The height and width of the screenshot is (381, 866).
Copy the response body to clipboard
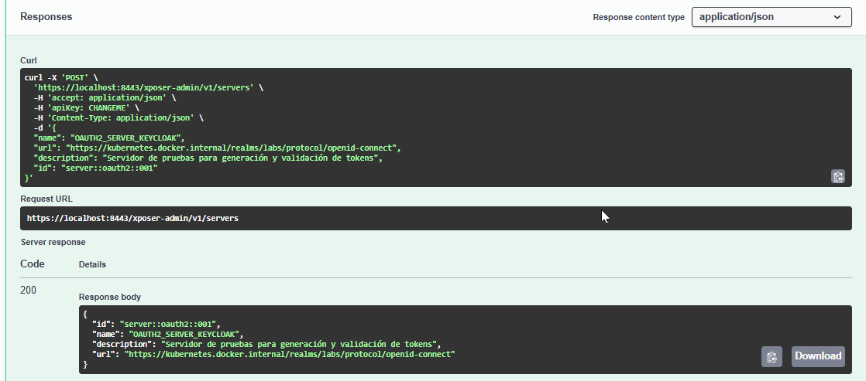pyautogui.click(x=771, y=356)
